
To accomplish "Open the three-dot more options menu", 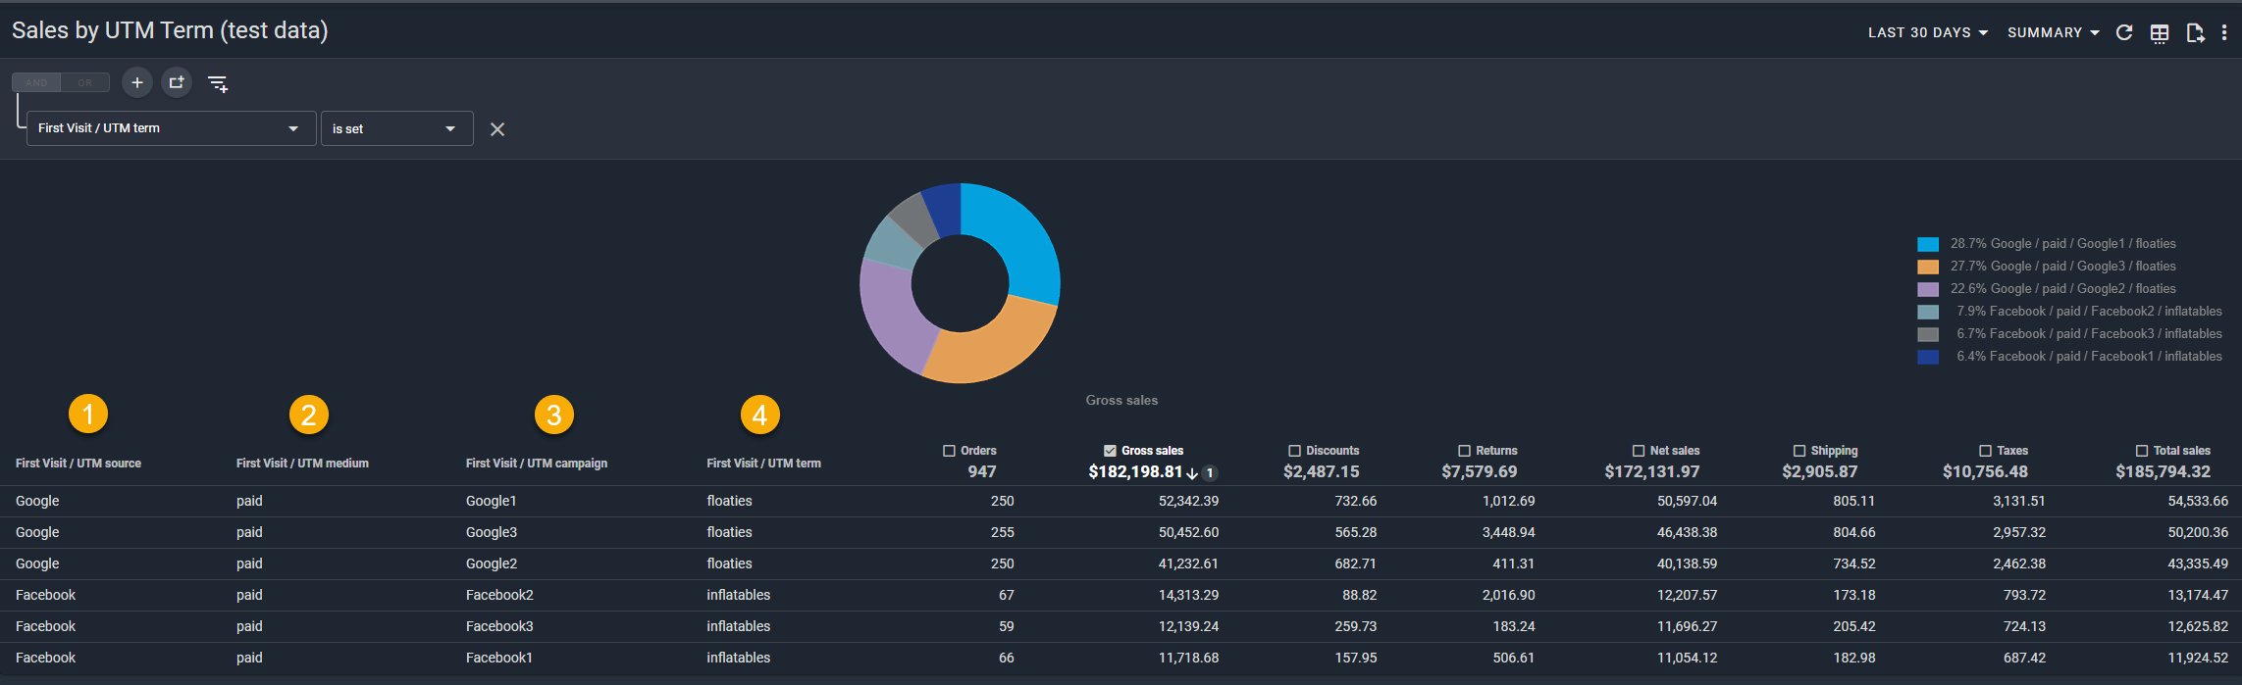I will coord(2224,33).
